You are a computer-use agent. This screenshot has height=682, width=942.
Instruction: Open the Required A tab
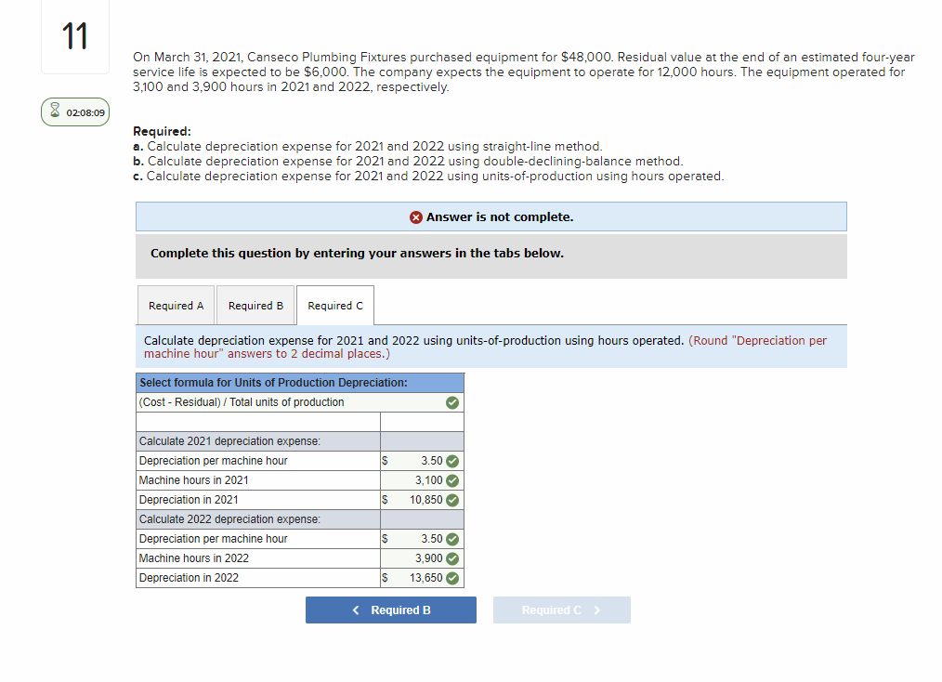176,306
